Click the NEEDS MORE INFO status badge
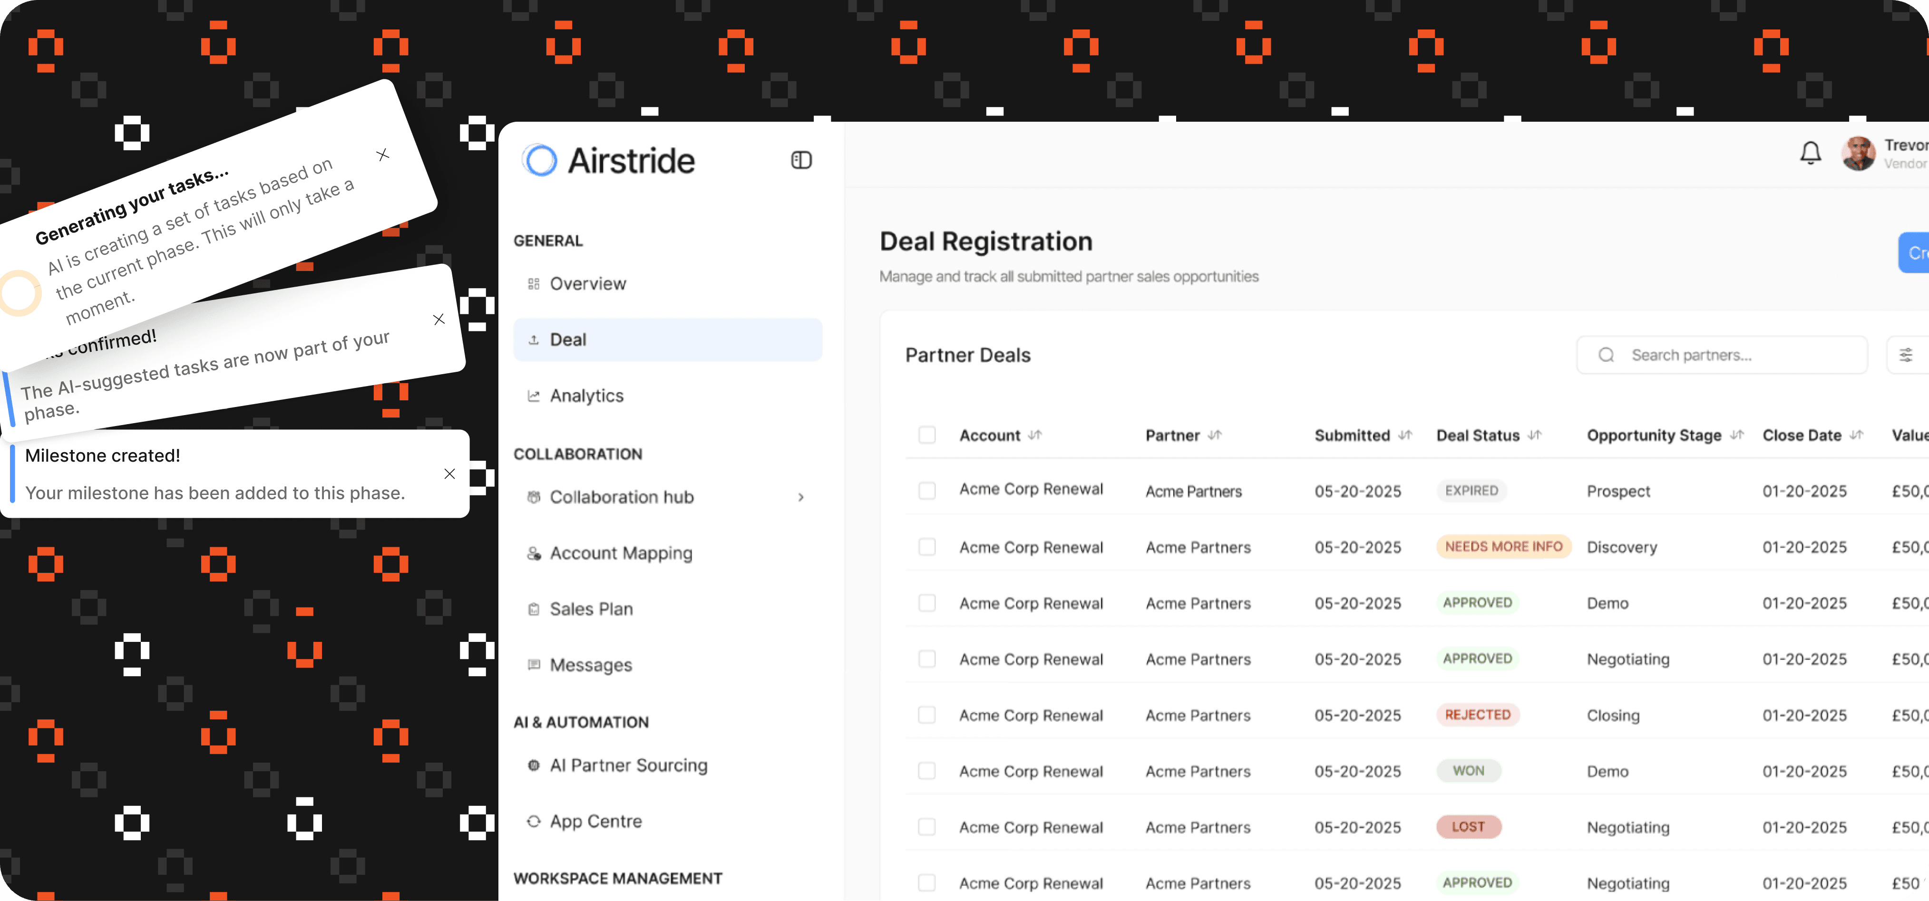Image resolution: width=1929 pixels, height=901 pixels. pos(1503,546)
